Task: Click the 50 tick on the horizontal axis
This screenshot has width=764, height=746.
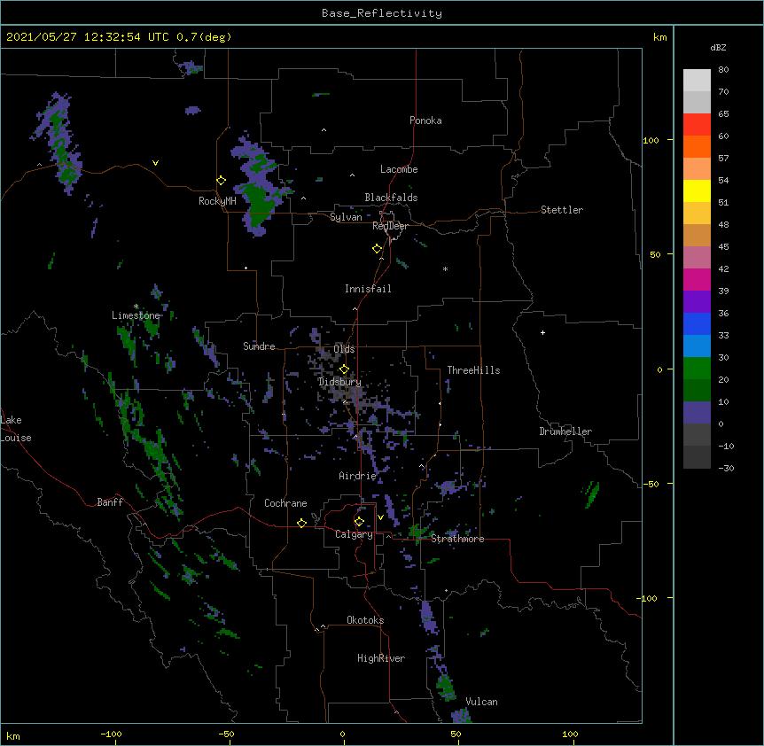Action: tap(456, 734)
